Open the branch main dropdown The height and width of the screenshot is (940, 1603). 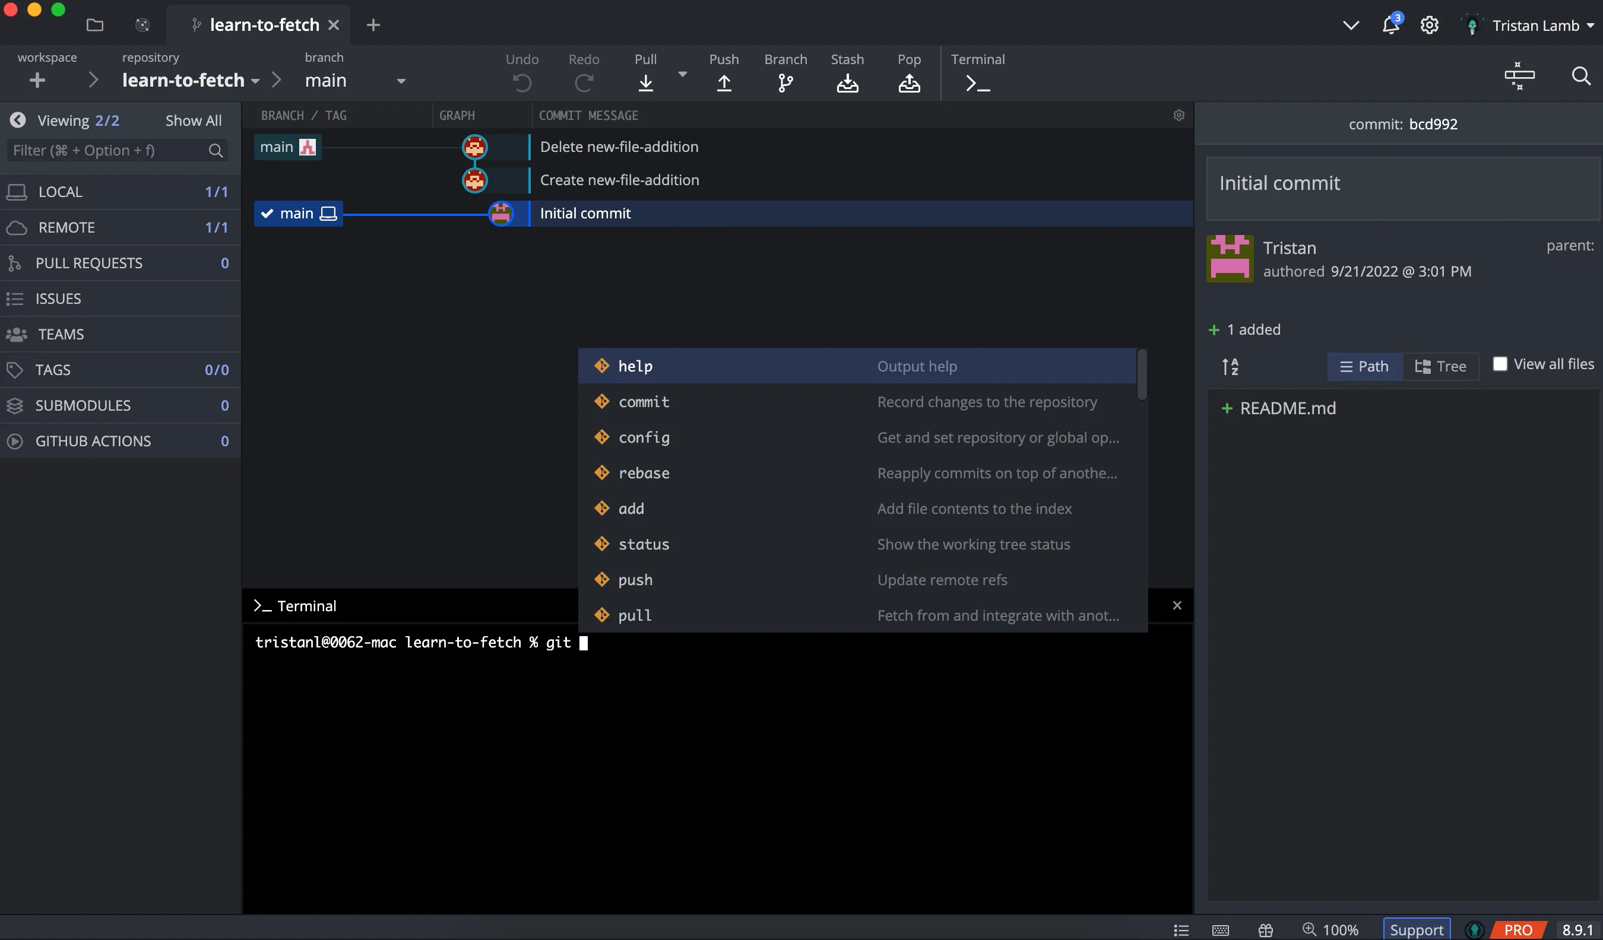point(401,81)
